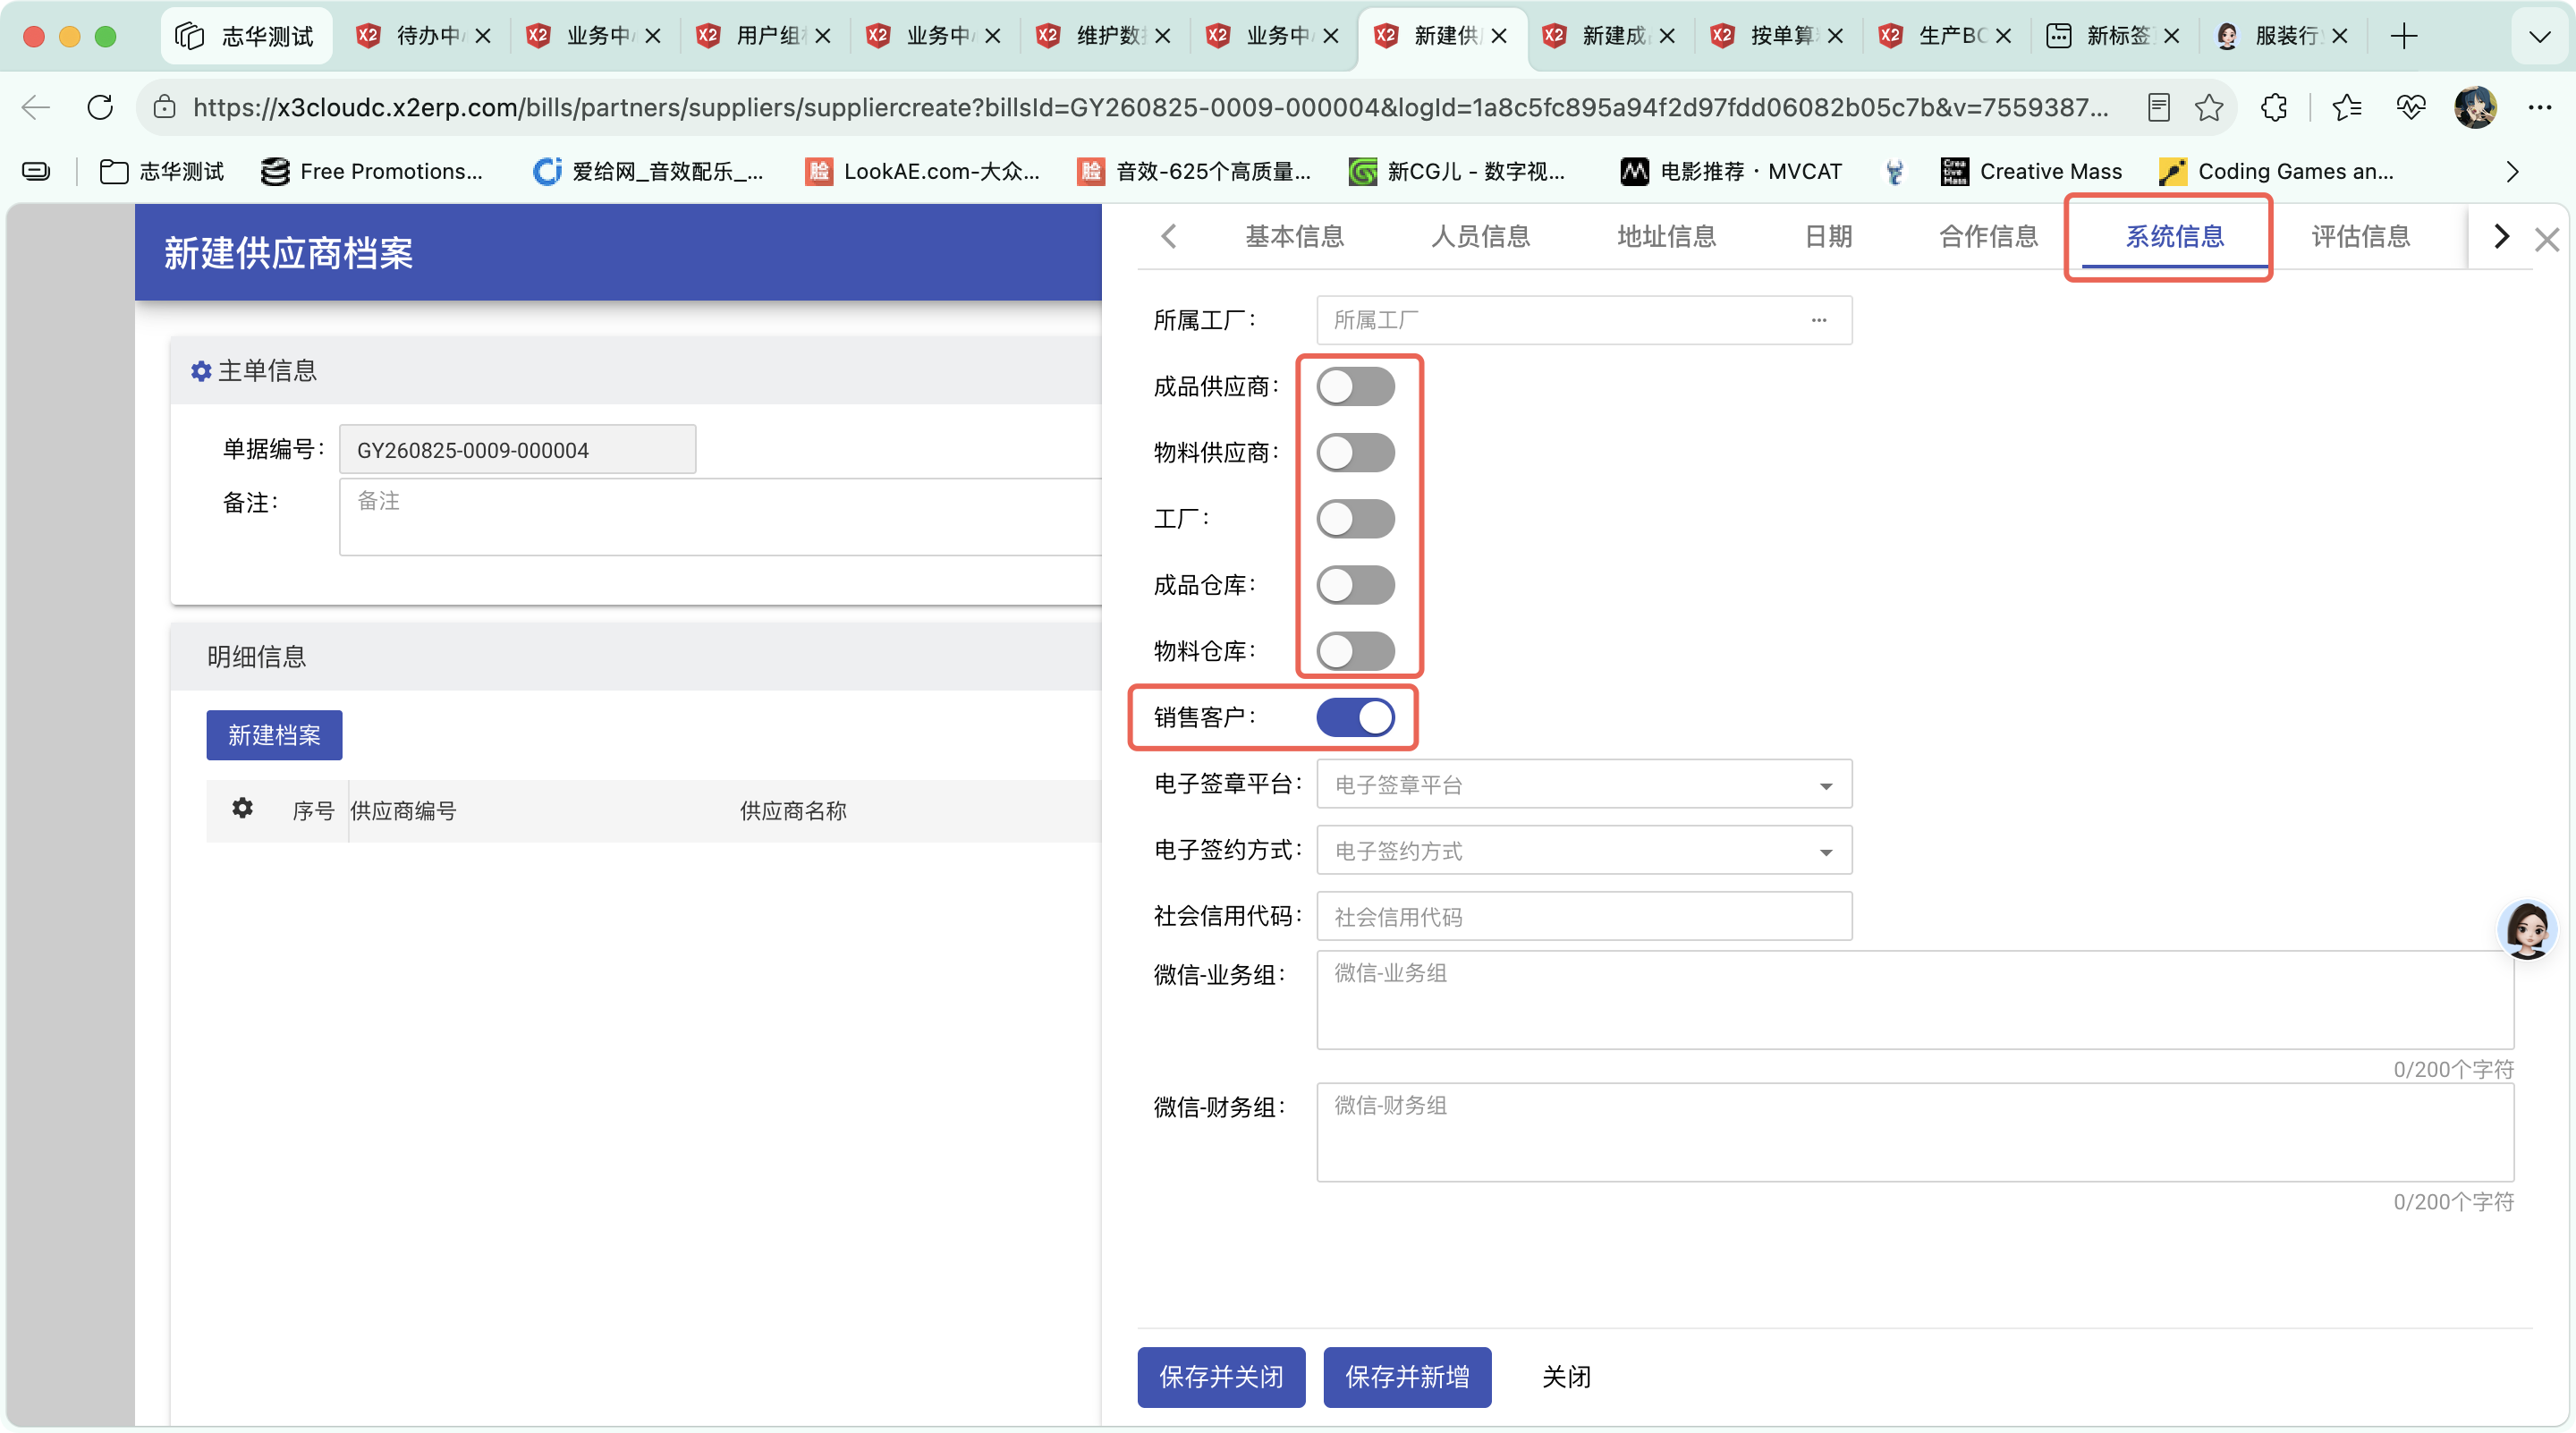Open the reader view icon in address bar
This screenshot has width=2576, height=1433.
tap(2158, 107)
